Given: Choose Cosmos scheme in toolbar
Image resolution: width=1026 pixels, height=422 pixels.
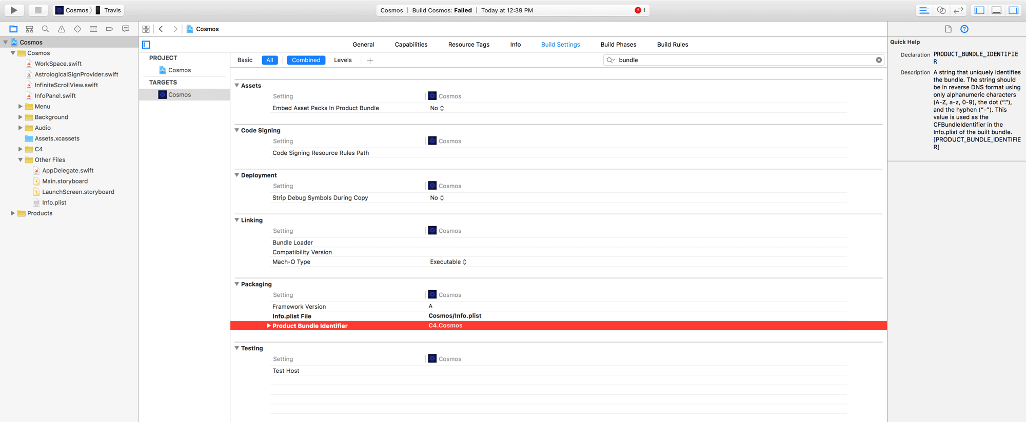Looking at the screenshot, I should [x=72, y=10].
